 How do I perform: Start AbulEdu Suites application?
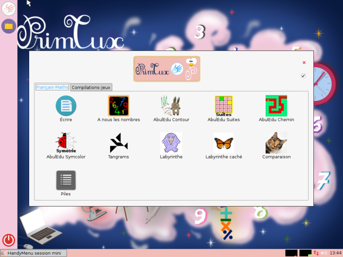point(223,106)
